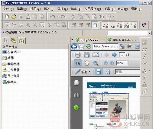Switch to the Favorites navigator tab
This screenshot has width=153, height=129.
[22, 41]
